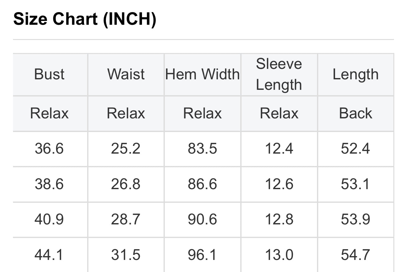Viewport: 407px width, 272px height.
Task: Click the Size Chart (INCH) heading
Action: click(85, 19)
